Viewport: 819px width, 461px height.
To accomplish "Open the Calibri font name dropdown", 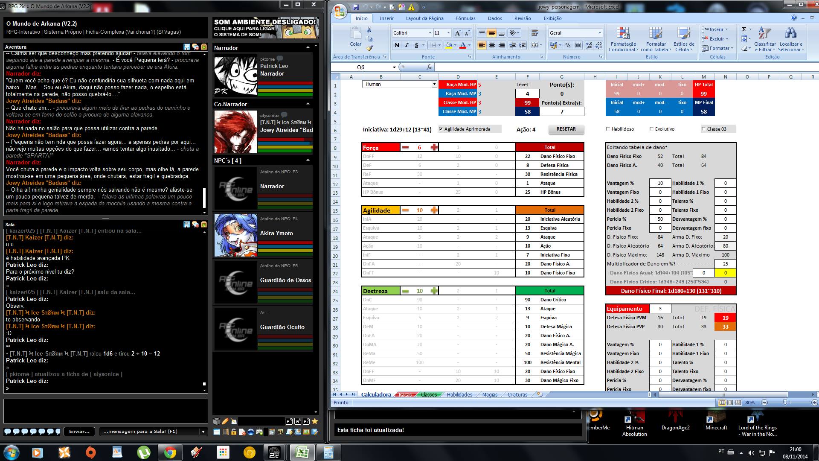I will pos(430,33).
